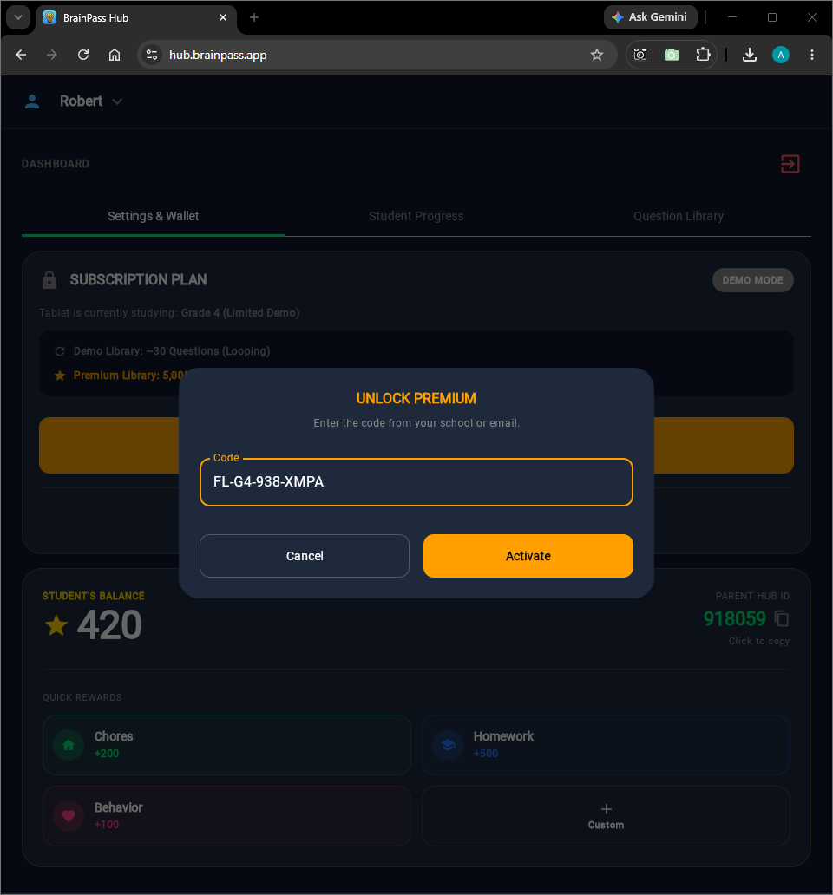Minimize the browser window
Viewport: 833px width, 895px height.
click(x=732, y=17)
